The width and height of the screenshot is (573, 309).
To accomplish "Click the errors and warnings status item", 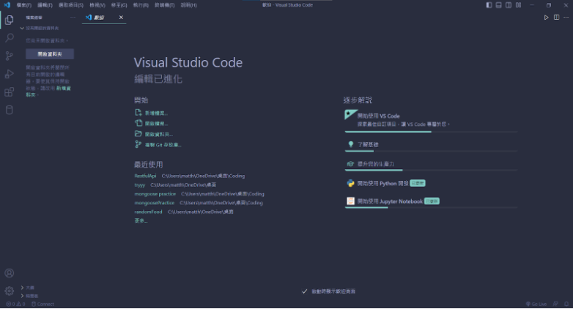I will (15, 304).
